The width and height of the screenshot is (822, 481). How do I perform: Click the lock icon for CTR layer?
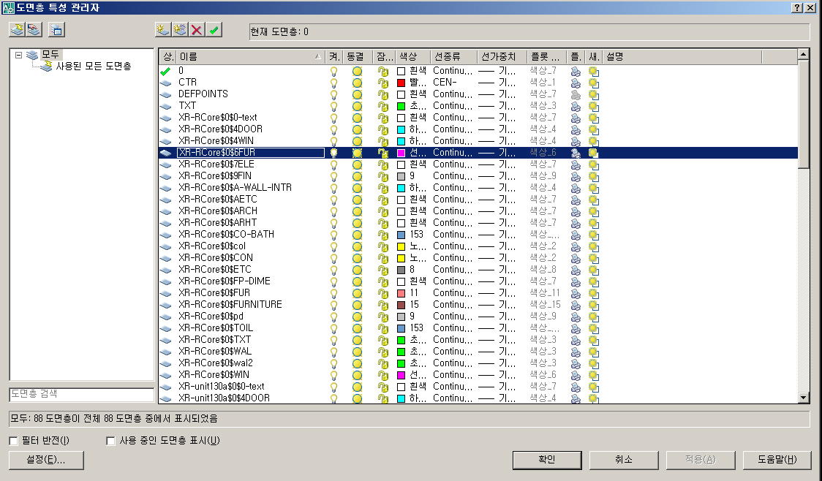pyautogui.click(x=382, y=83)
